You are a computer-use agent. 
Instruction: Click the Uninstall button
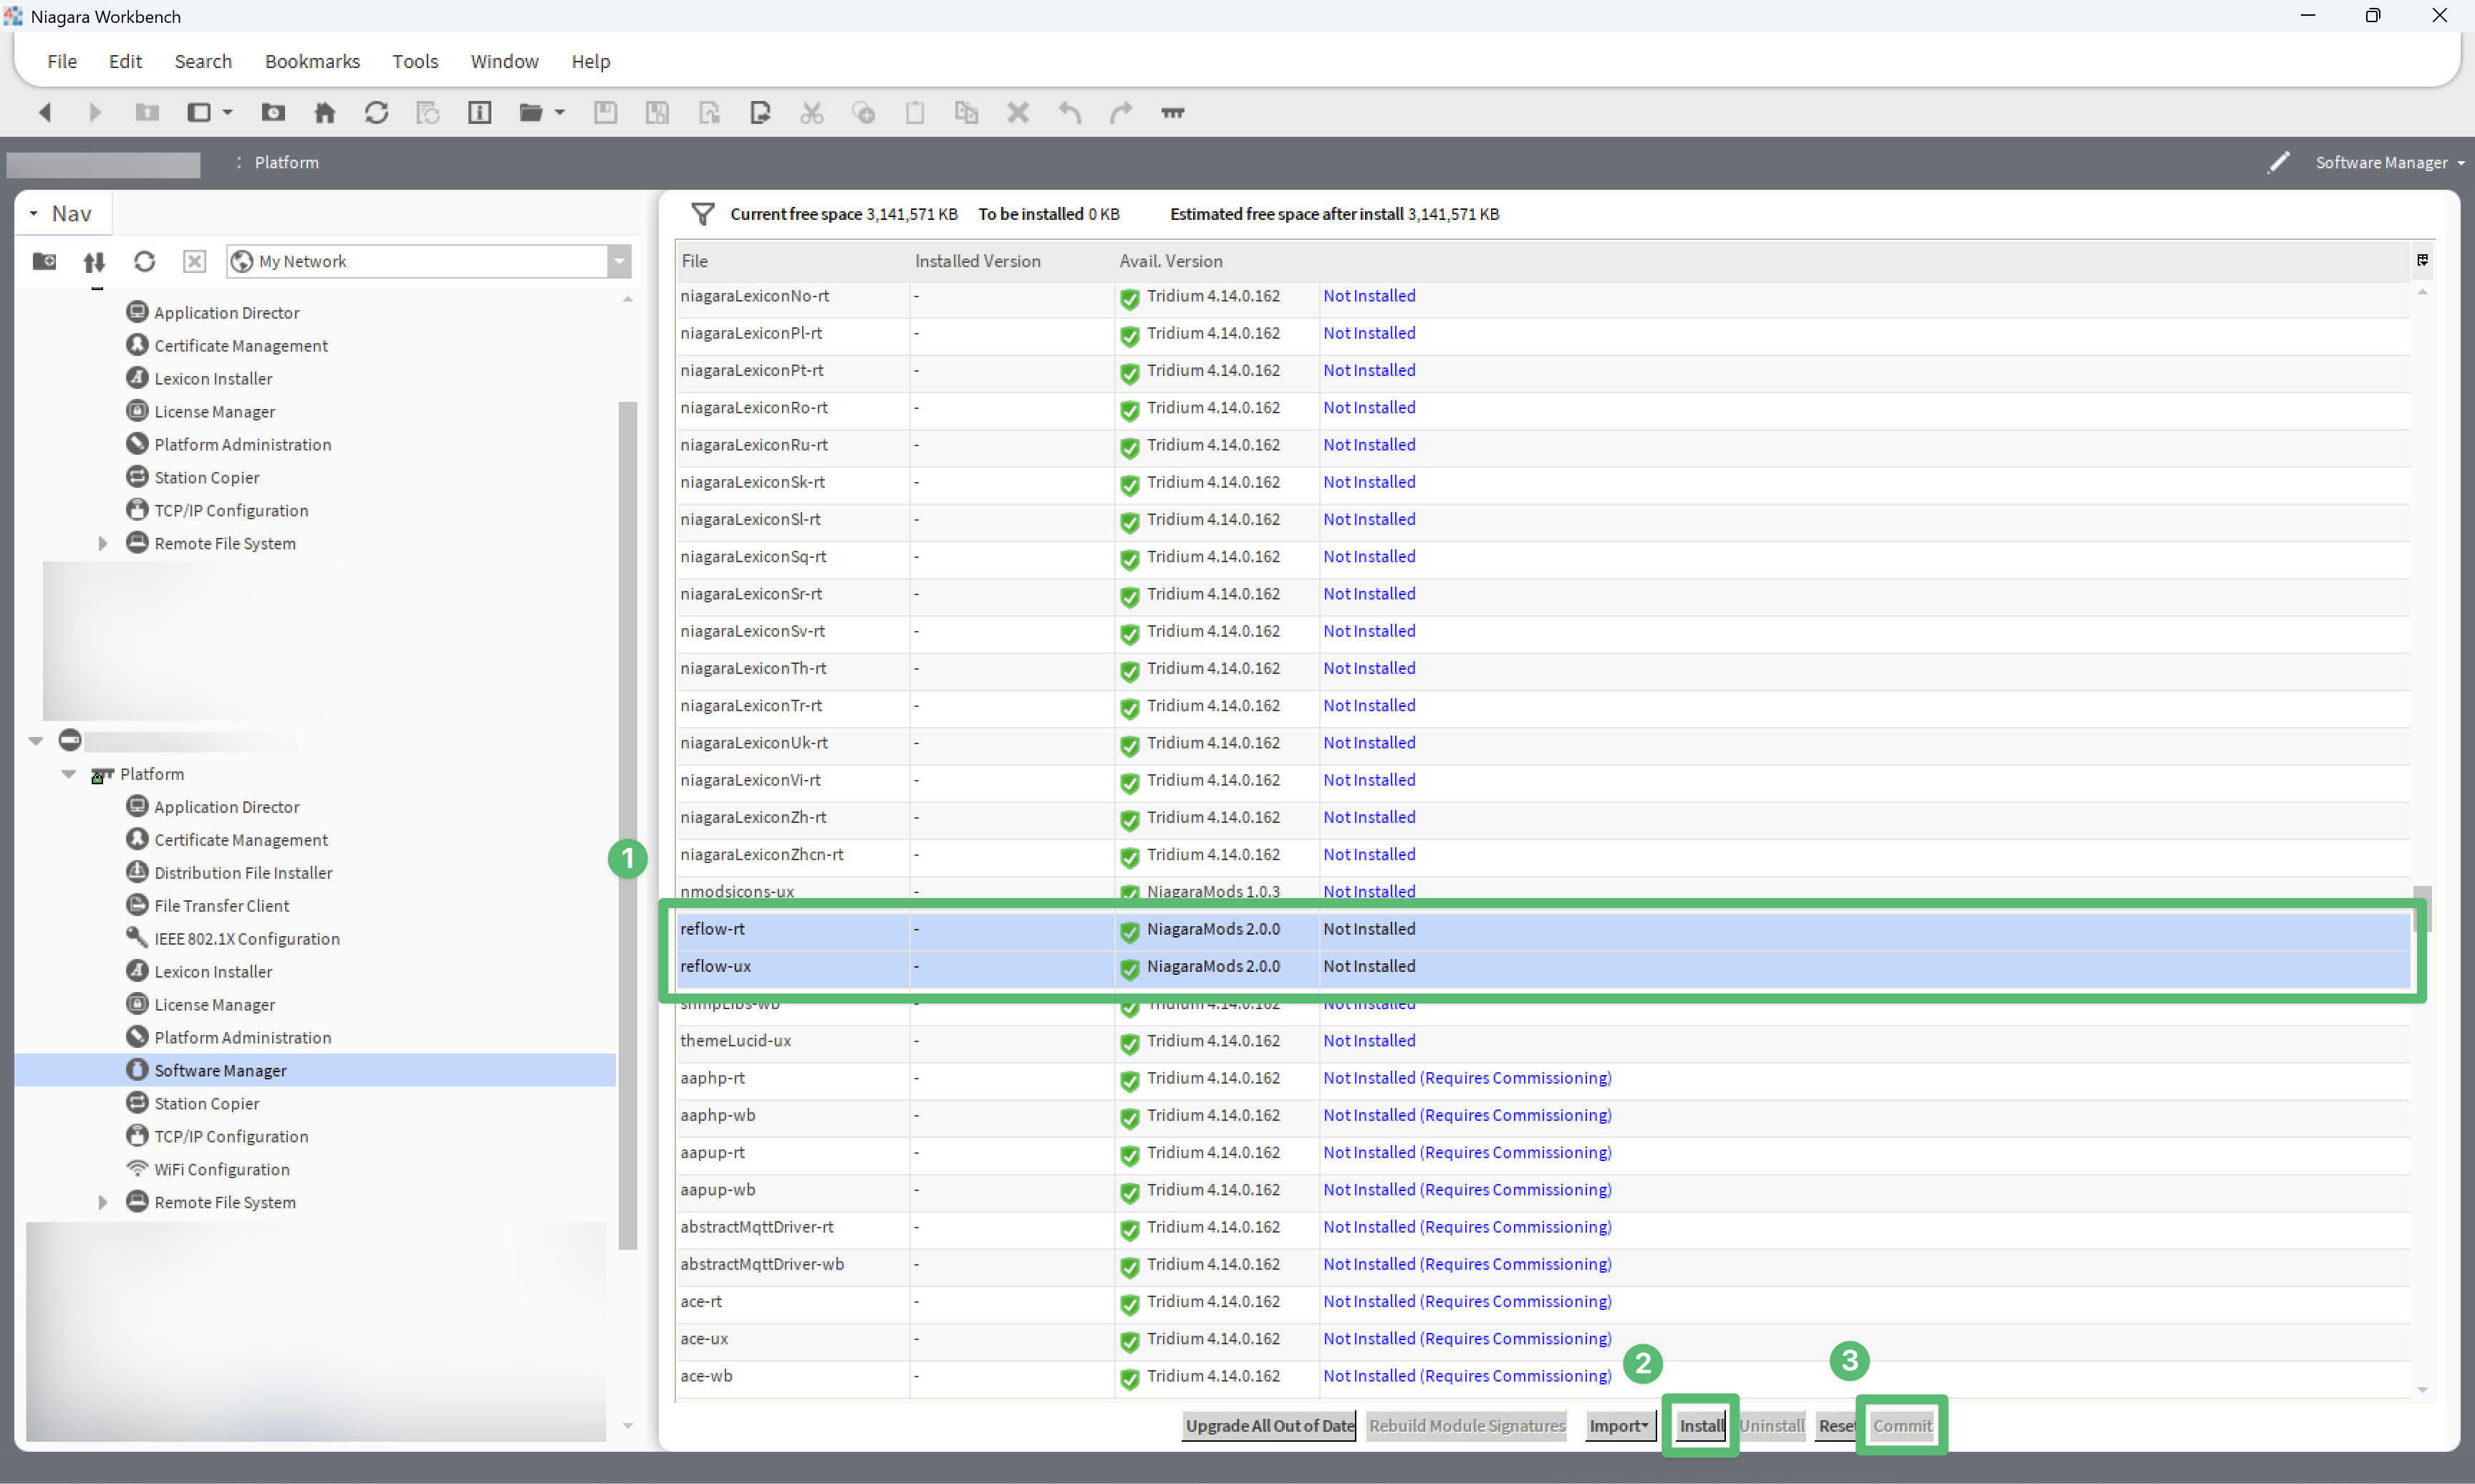coord(1771,1426)
